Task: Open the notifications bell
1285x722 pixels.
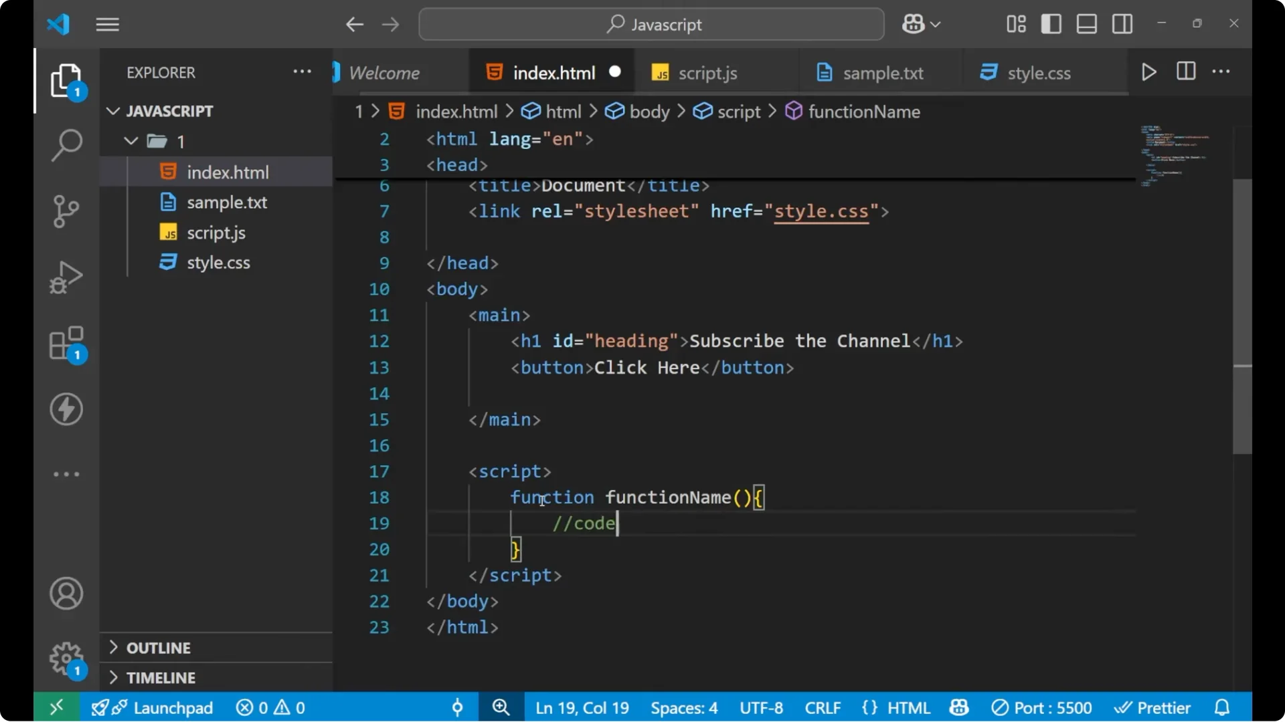Action: 1223,707
